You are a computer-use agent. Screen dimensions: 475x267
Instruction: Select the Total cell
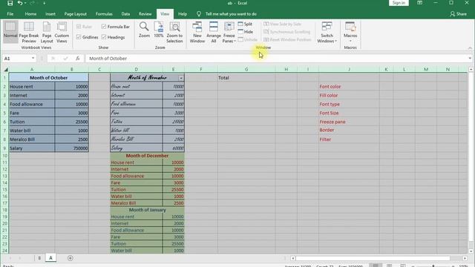click(246, 78)
